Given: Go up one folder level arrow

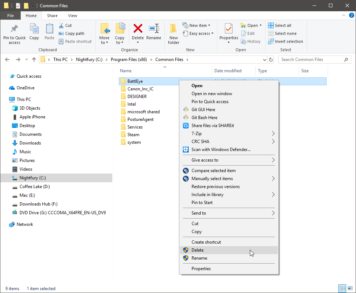Looking at the screenshot, I should 34,60.
